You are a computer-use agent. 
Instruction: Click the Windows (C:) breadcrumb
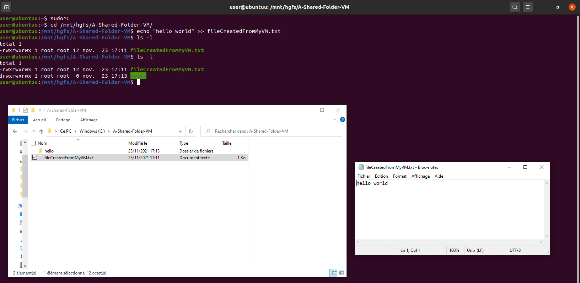click(92, 131)
